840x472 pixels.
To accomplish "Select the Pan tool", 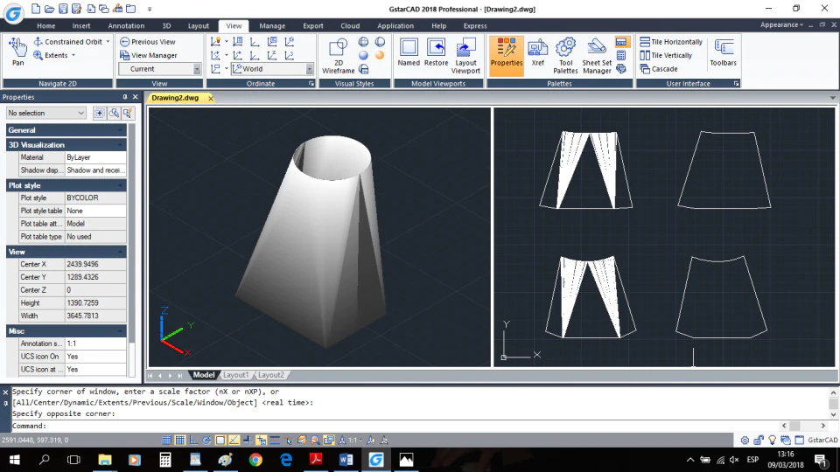I will click(17, 52).
